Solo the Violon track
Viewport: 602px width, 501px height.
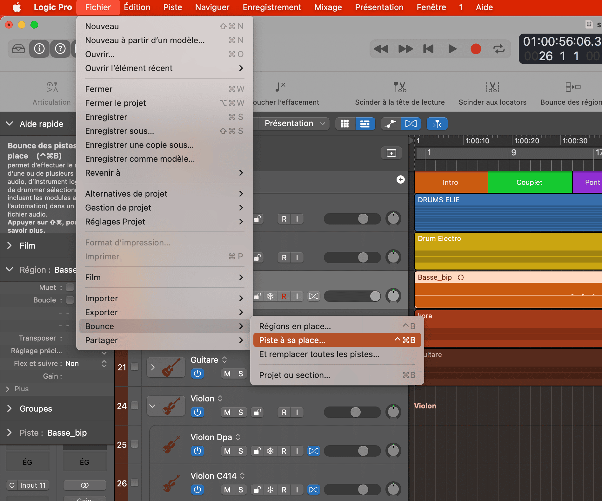241,412
